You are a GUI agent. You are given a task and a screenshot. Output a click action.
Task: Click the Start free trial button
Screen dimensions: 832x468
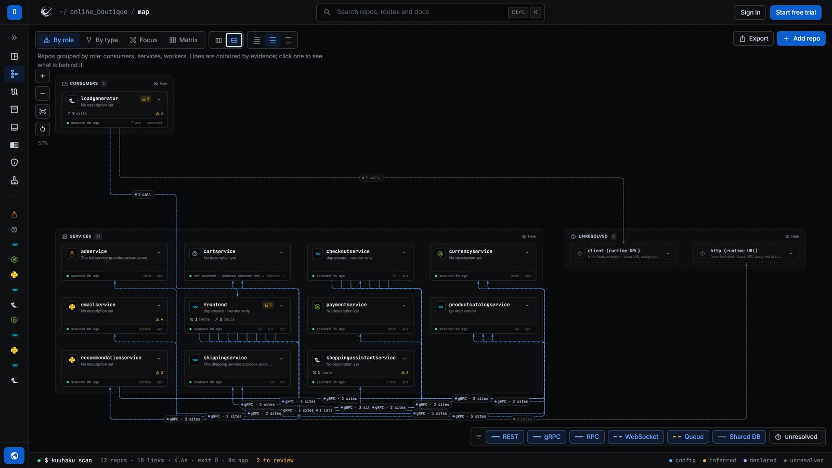pos(796,12)
